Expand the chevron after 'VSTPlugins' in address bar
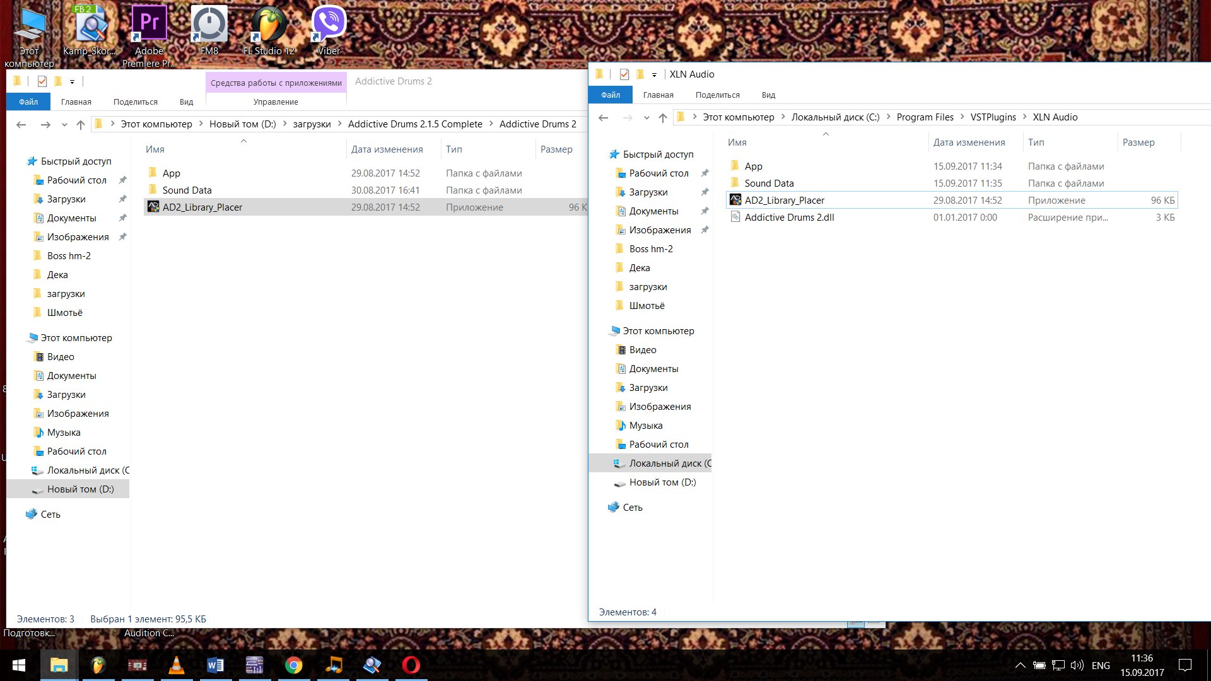1211x681 pixels. pyautogui.click(x=1024, y=117)
